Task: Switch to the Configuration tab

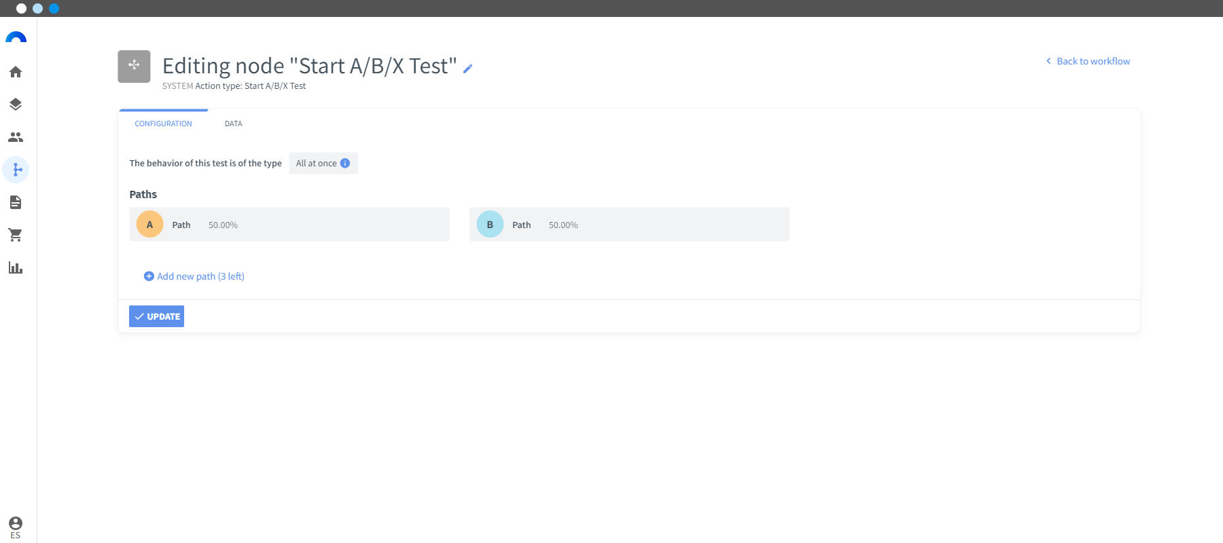Action: tap(163, 124)
